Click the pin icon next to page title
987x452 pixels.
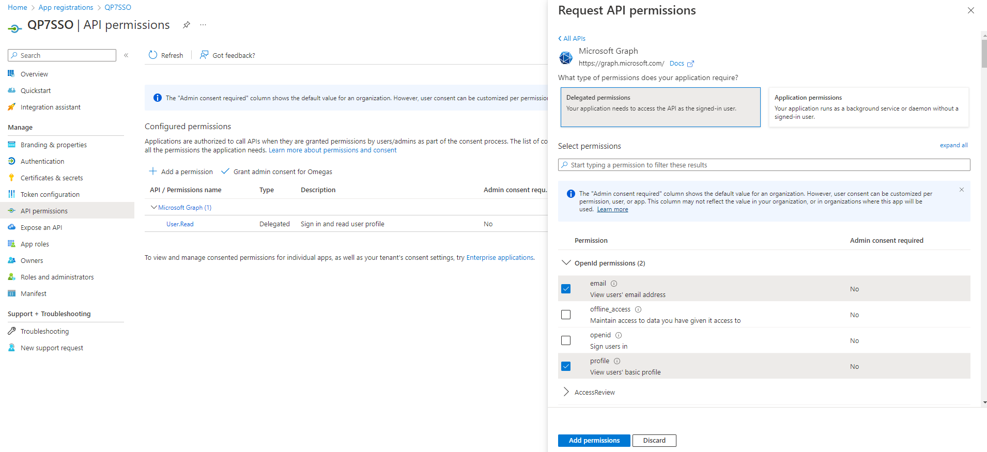click(x=187, y=25)
